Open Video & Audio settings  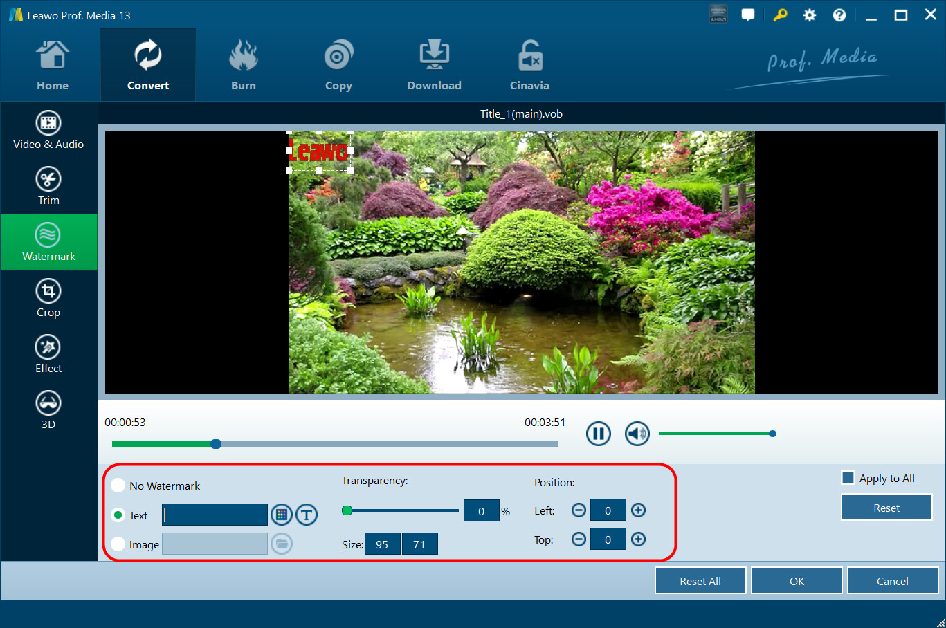(x=48, y=130)
